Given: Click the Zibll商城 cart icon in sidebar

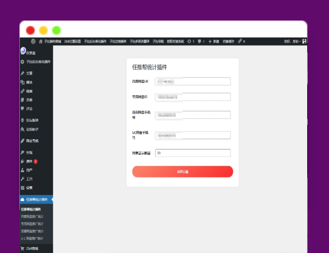Looking at the screenshot, I should point(22,248).
